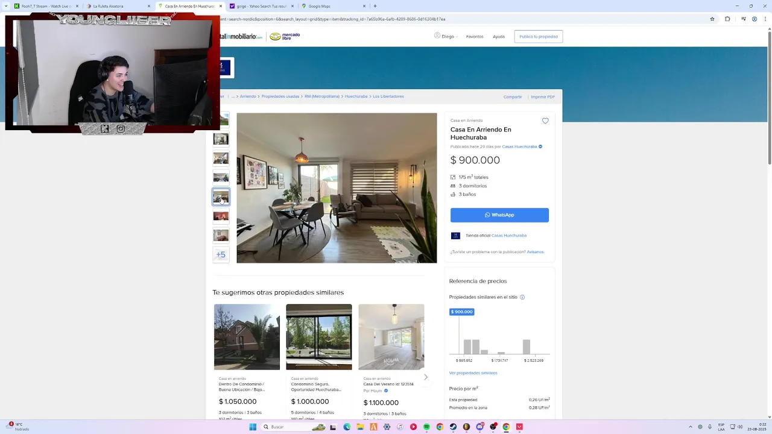Open Publica tu propiedad button
This screenshot has height=434, width=772.
point(539,37)
